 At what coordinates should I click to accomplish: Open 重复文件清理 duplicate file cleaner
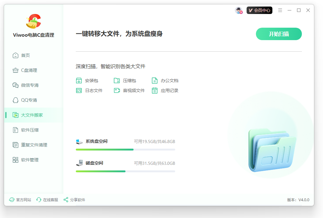point(32,145)
